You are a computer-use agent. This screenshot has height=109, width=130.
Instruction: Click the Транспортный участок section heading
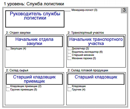[x=86, y=33]
